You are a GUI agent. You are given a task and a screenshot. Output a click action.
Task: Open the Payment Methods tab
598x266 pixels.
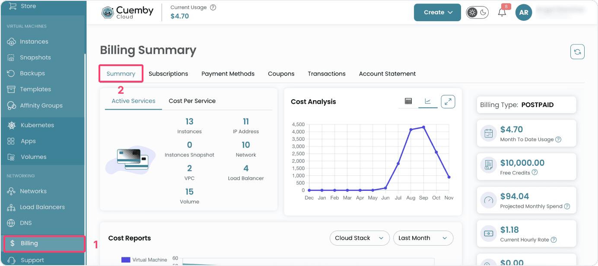(228, 73)
